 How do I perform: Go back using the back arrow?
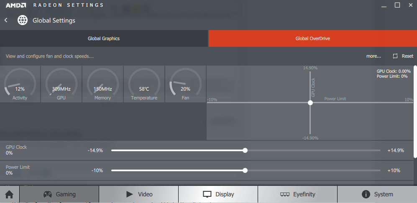click(6, 20)
